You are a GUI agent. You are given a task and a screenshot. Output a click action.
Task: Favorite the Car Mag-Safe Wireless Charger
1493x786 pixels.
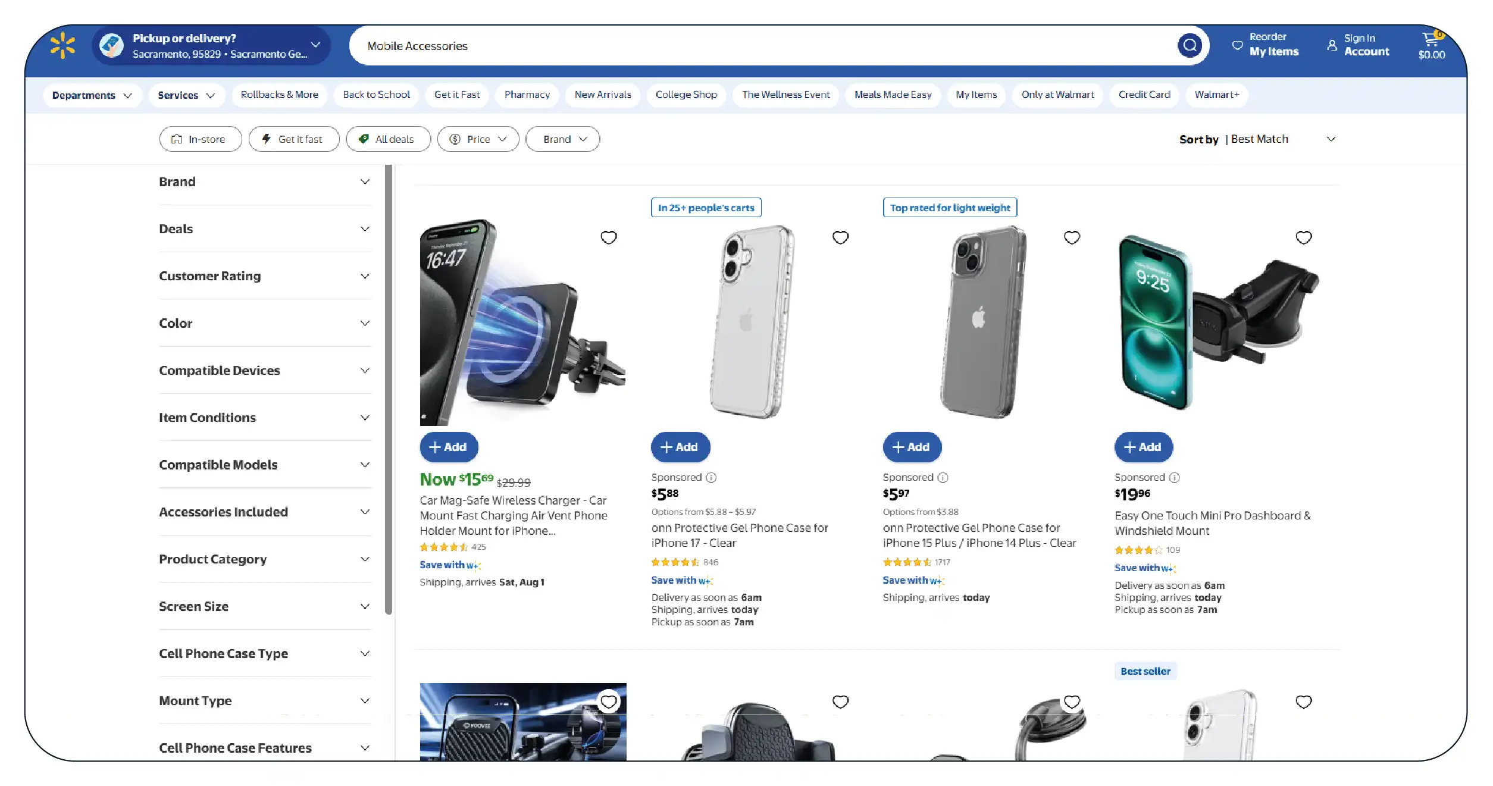point(608,237)
